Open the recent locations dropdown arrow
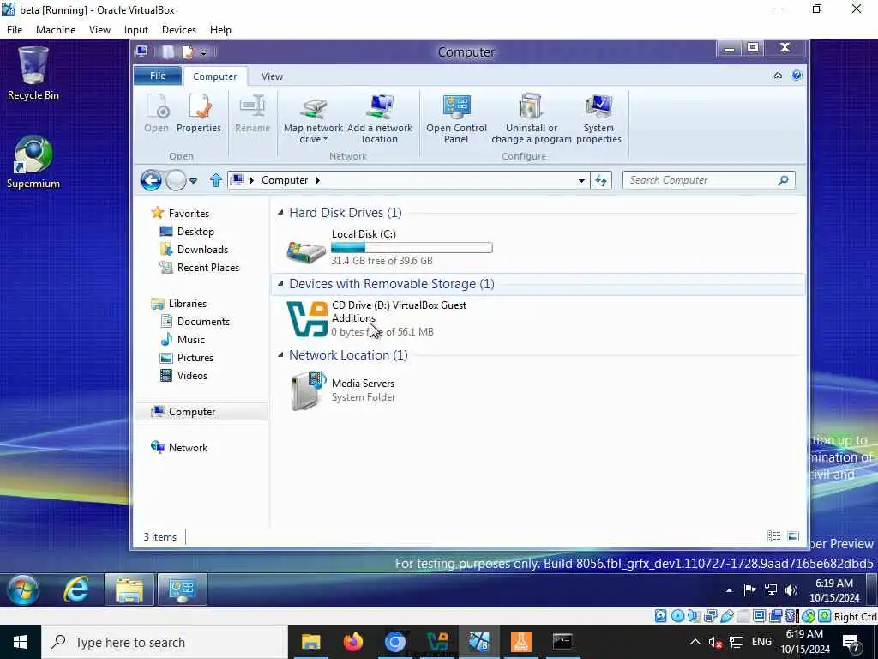This screenshot has width=878, height=659. tap(193, 181)
